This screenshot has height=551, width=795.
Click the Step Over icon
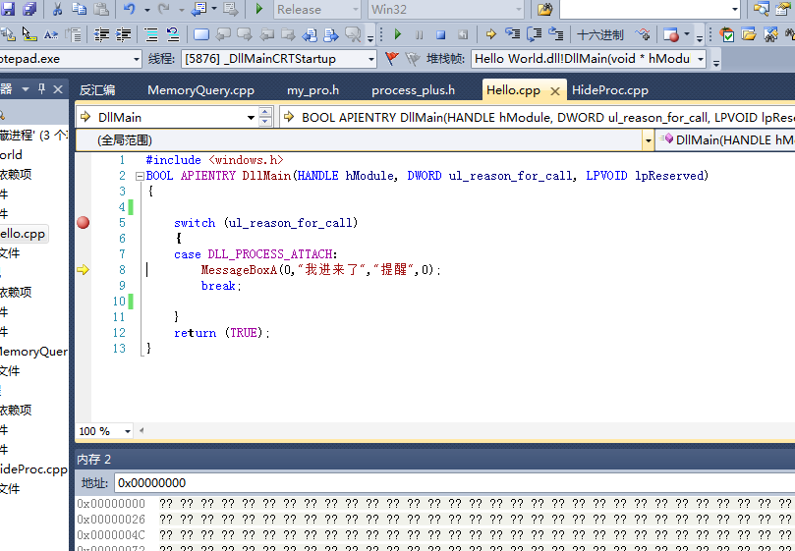point(535,34)
